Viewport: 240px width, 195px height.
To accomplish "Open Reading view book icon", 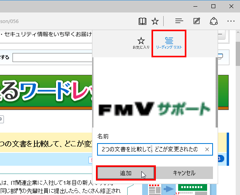I will pyautogui.click(x=143, y=21).
